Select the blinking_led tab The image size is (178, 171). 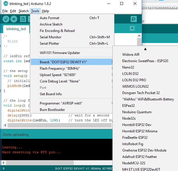click(x=16, y=29)
